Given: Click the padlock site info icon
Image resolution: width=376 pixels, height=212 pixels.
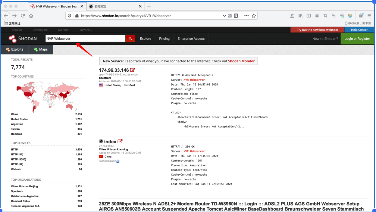Looking at the screenshot, I should [77, 16].
